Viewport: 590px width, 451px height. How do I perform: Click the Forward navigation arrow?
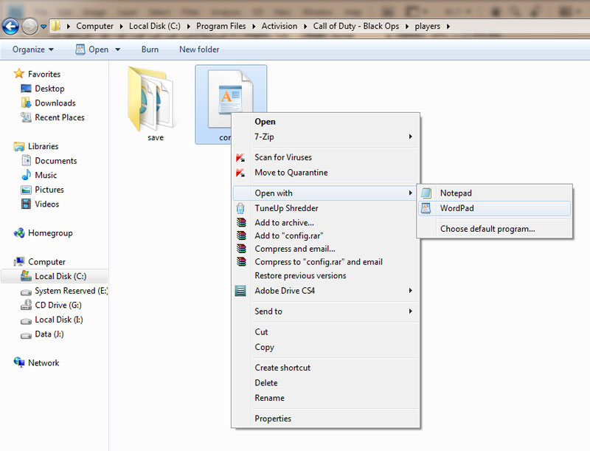coord(29,27)
